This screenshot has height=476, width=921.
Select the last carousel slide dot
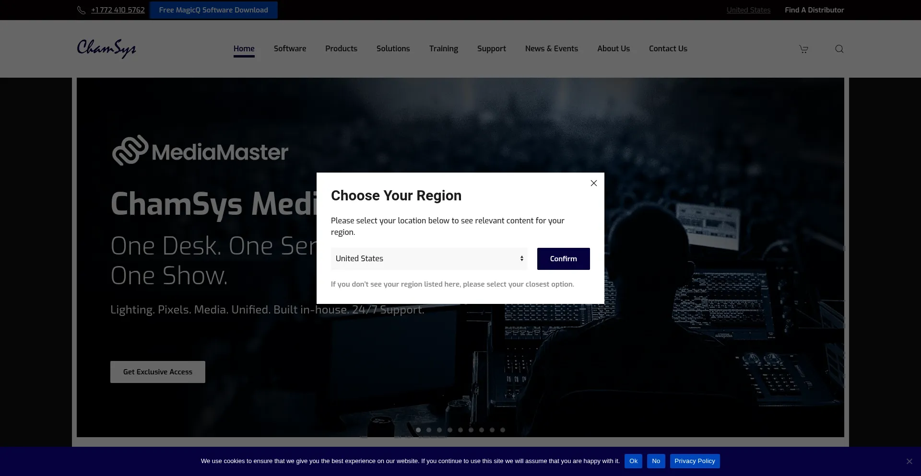pyautogui.click(x=503, y=430)
